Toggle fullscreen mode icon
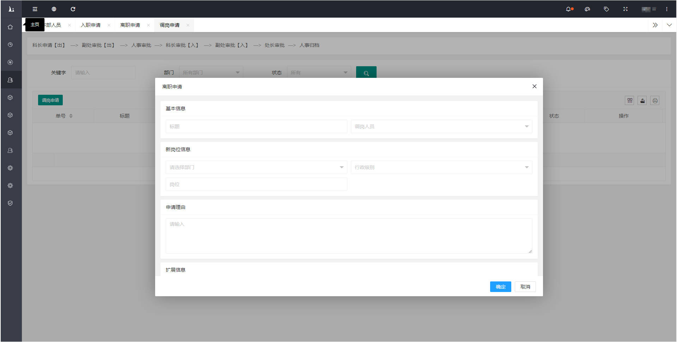 click(625, 9)
